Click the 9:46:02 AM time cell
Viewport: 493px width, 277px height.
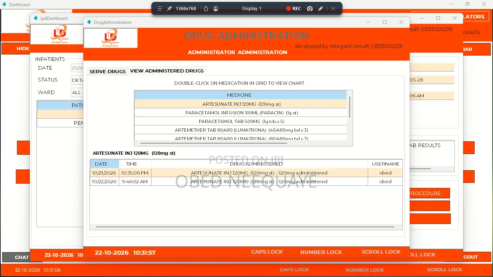[x=135, y=181]
